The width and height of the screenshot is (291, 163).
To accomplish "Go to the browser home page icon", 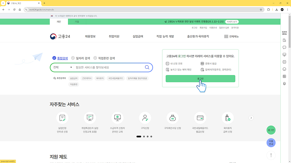I will tap(20, 10).
